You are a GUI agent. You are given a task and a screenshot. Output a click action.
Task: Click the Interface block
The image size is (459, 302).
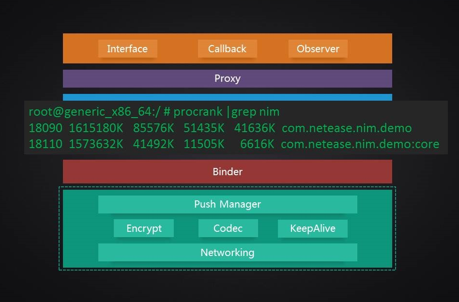coord(128,48)
